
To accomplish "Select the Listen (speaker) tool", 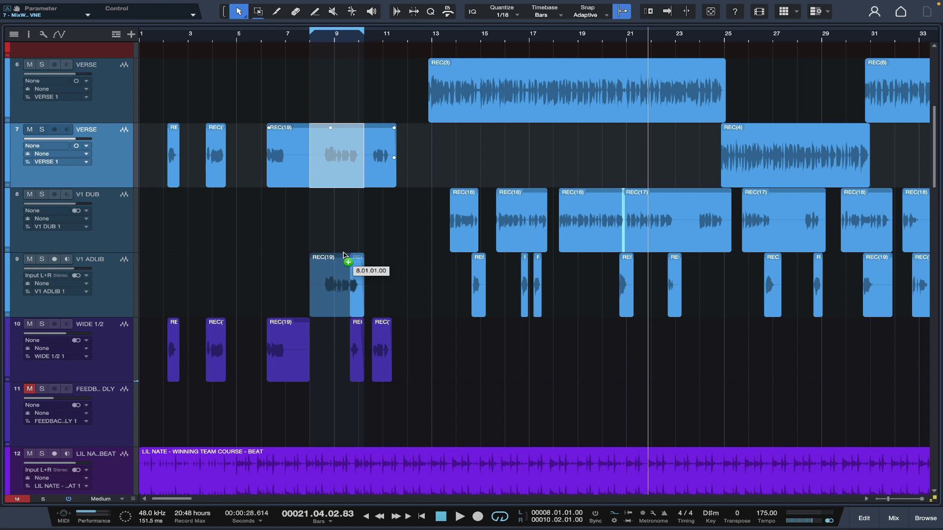I will coord(371,11).
